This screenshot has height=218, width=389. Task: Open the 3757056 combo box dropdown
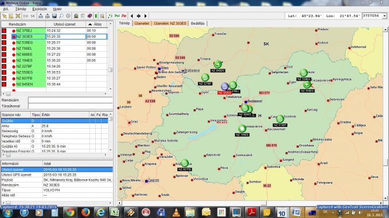384,16
